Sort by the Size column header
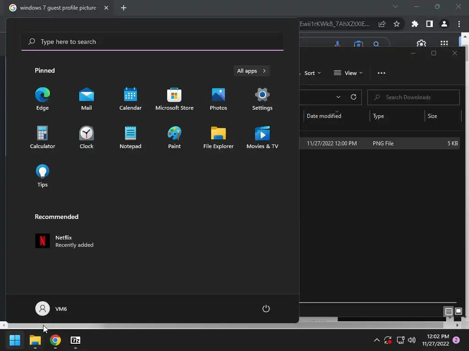Image resolution: width=469 pixels, height=351 pixels. tap(432, 116)
